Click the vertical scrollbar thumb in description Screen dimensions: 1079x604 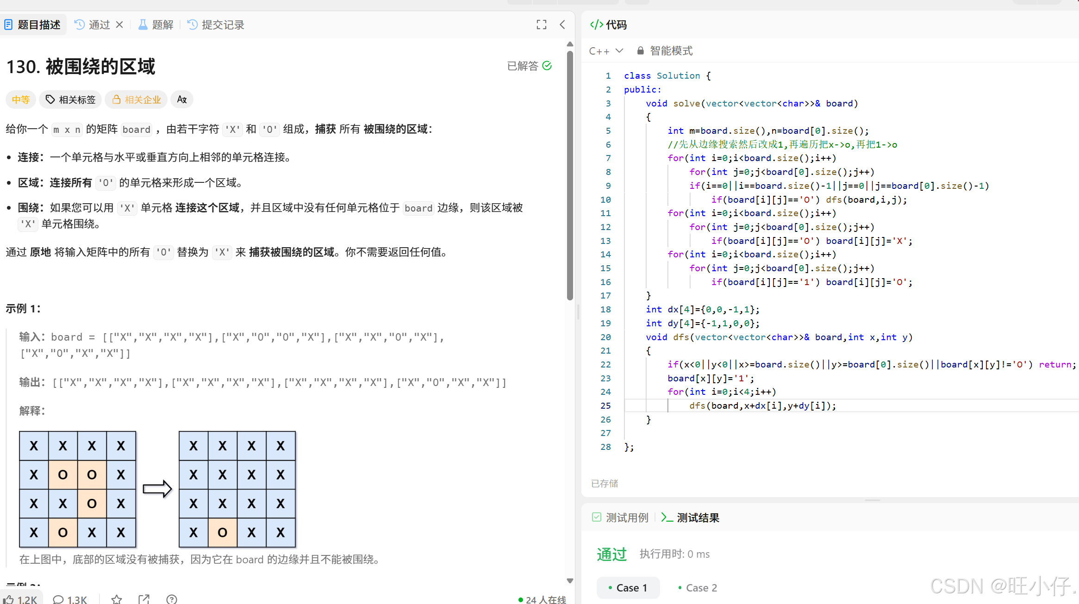pyautogui.click(x=570, y=175)
